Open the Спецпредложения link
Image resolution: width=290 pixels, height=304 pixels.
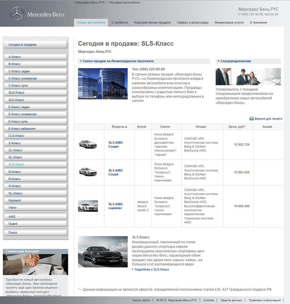236,61
